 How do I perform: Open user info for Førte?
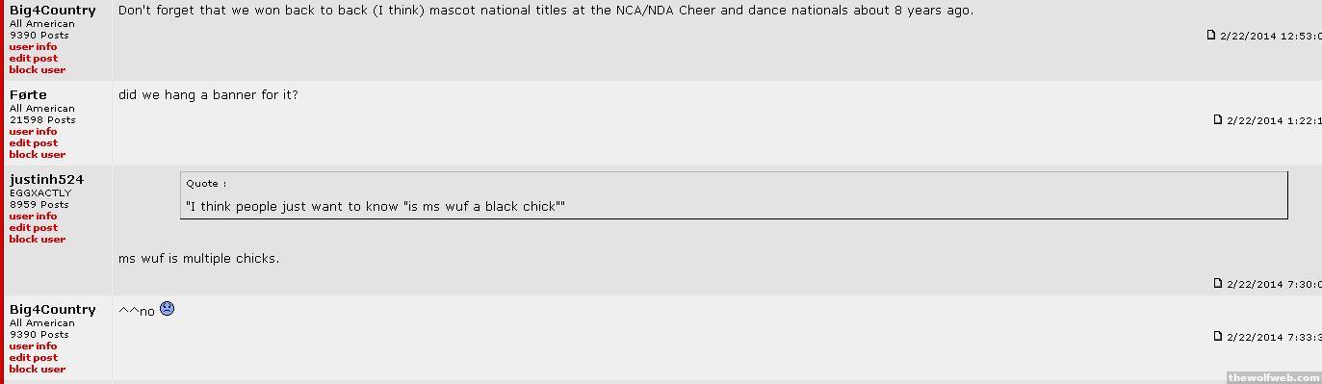[x=33, y=131]
